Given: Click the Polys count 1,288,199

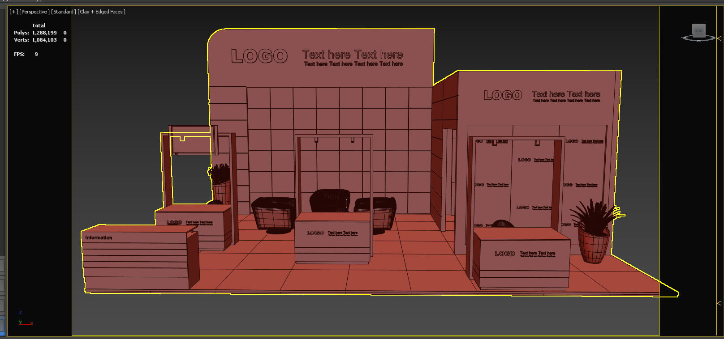Looking at the screenshot, I should [44, 33].
